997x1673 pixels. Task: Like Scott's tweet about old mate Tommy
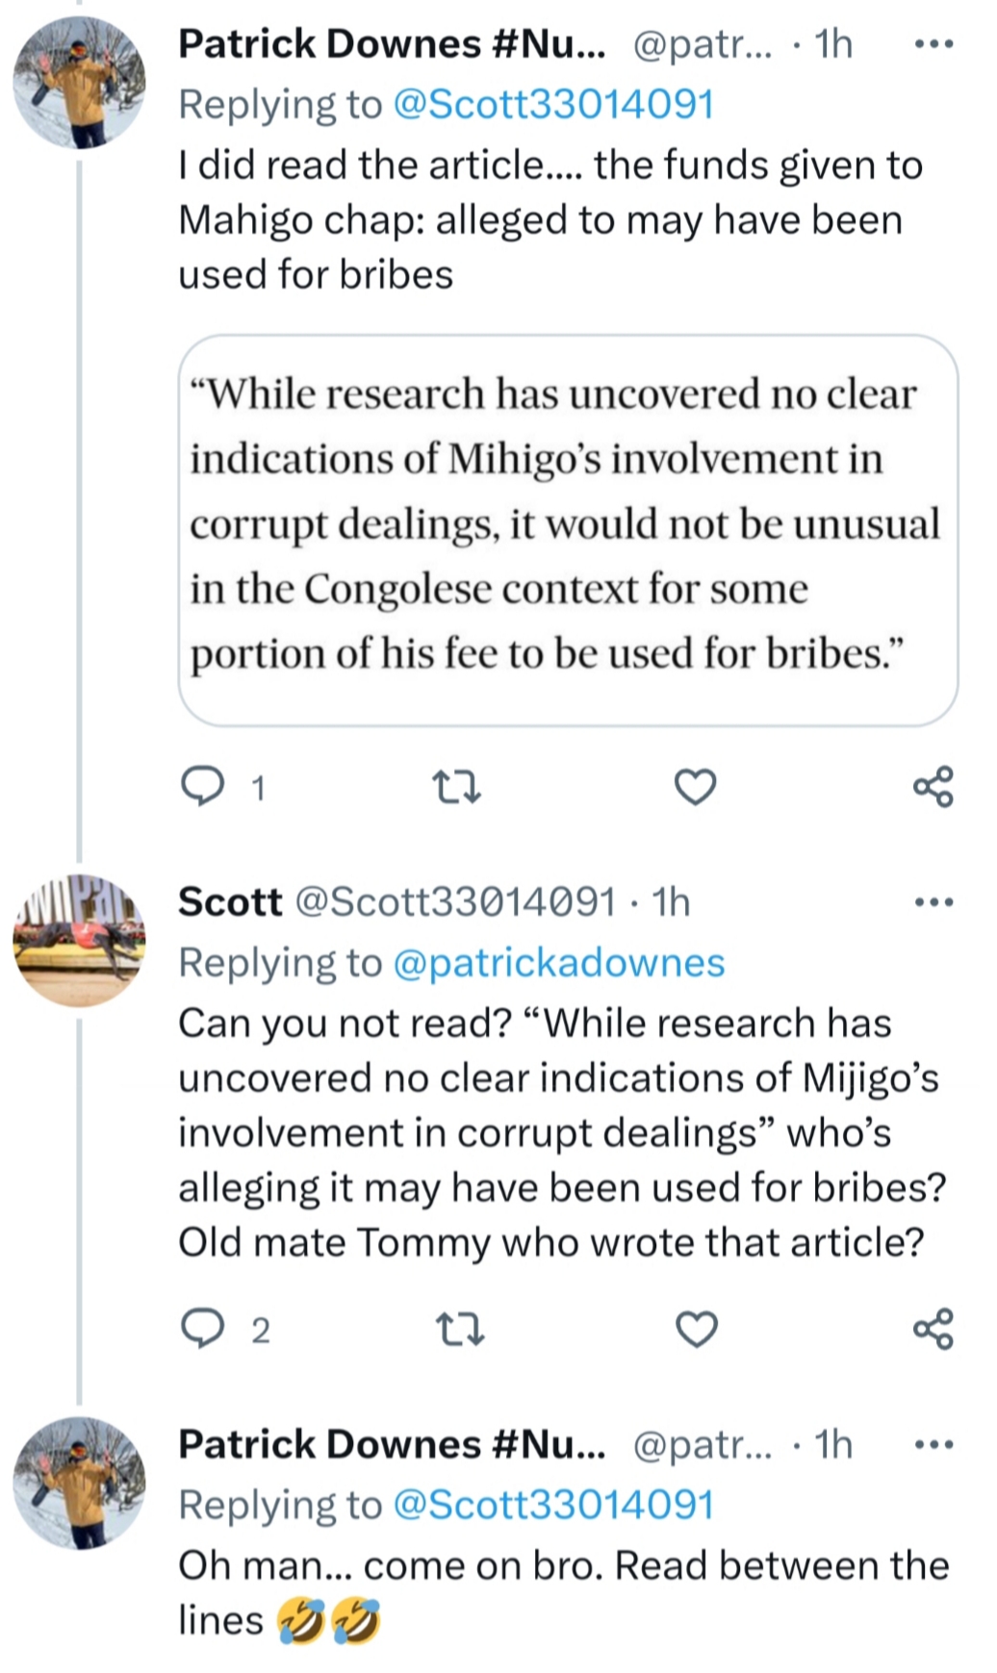coord(697,1330)
